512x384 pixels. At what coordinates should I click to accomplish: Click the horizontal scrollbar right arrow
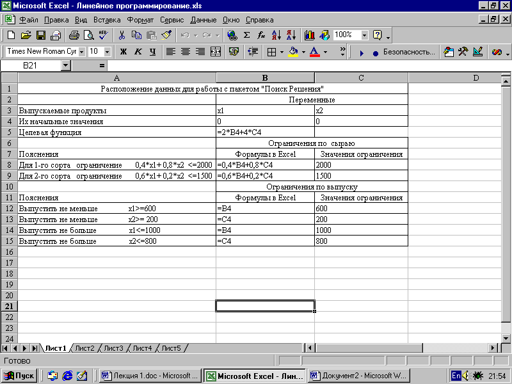pyautogui.click(x=493, y=348)
